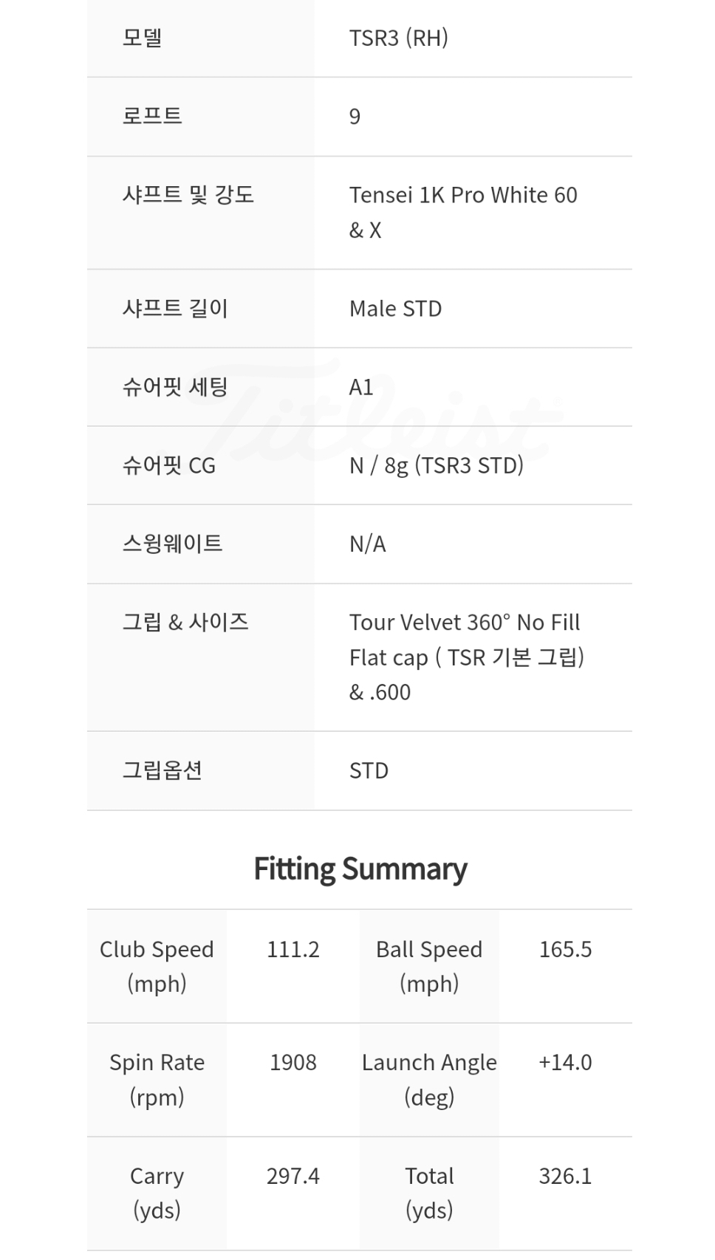The width and height of the screenshot is (715, 1260).
Task: Click the 샤프트 길이 label
Action: (175, 308)
